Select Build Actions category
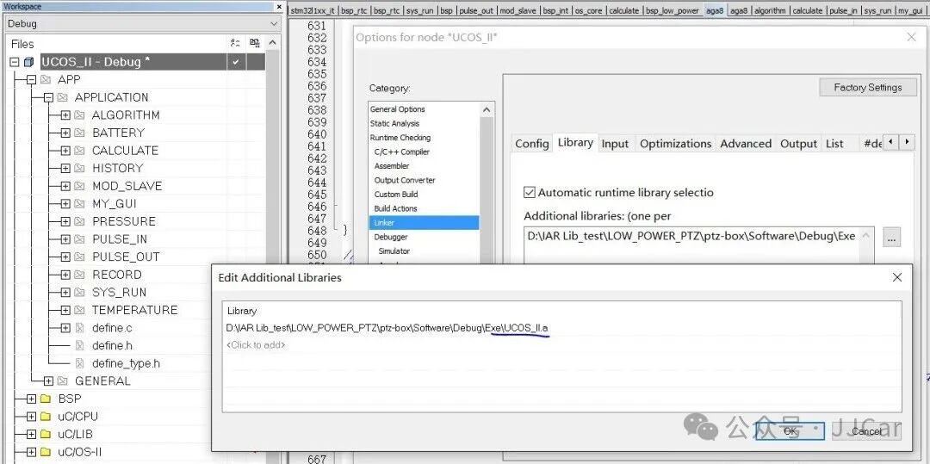 click(395, 208)
